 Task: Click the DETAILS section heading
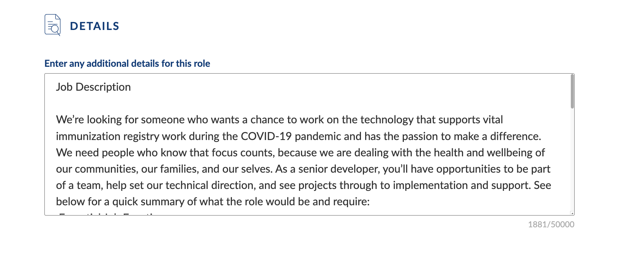coord(95,26)
